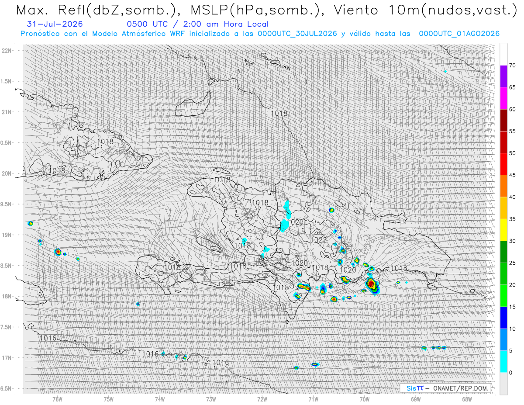Click the latitude axis label "22N"
Screen dimensions: 524x405
point(7,50)
